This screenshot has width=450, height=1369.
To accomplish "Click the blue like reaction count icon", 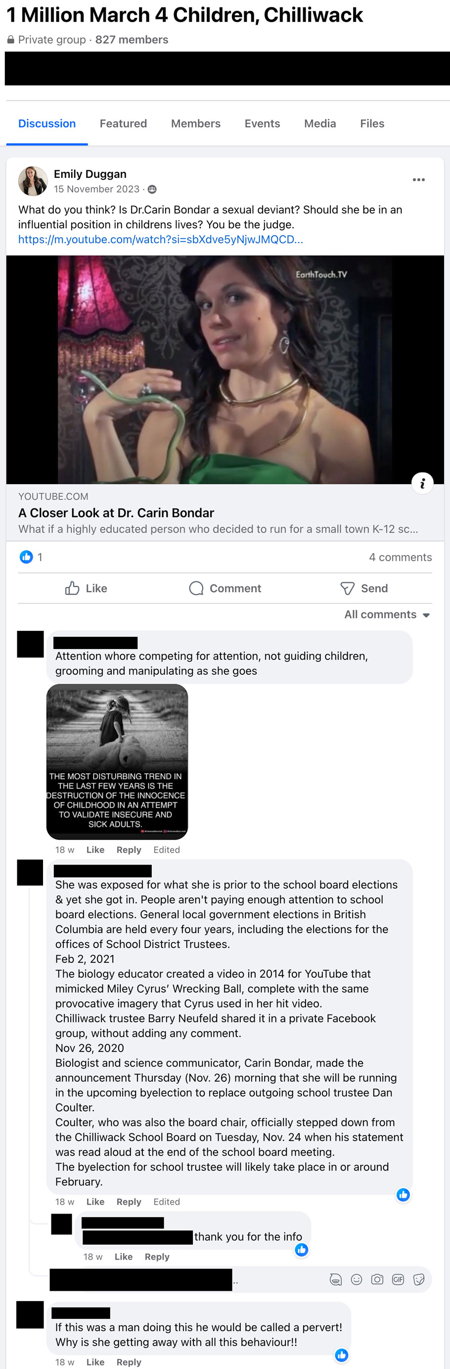I will pos(26,557).
